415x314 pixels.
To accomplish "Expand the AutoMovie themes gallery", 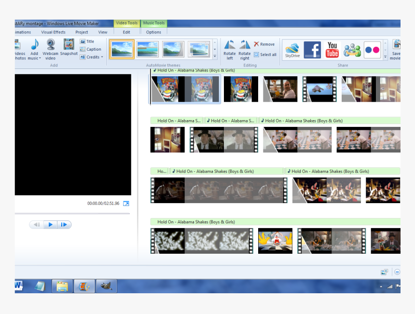I will (x=215, y=56).
